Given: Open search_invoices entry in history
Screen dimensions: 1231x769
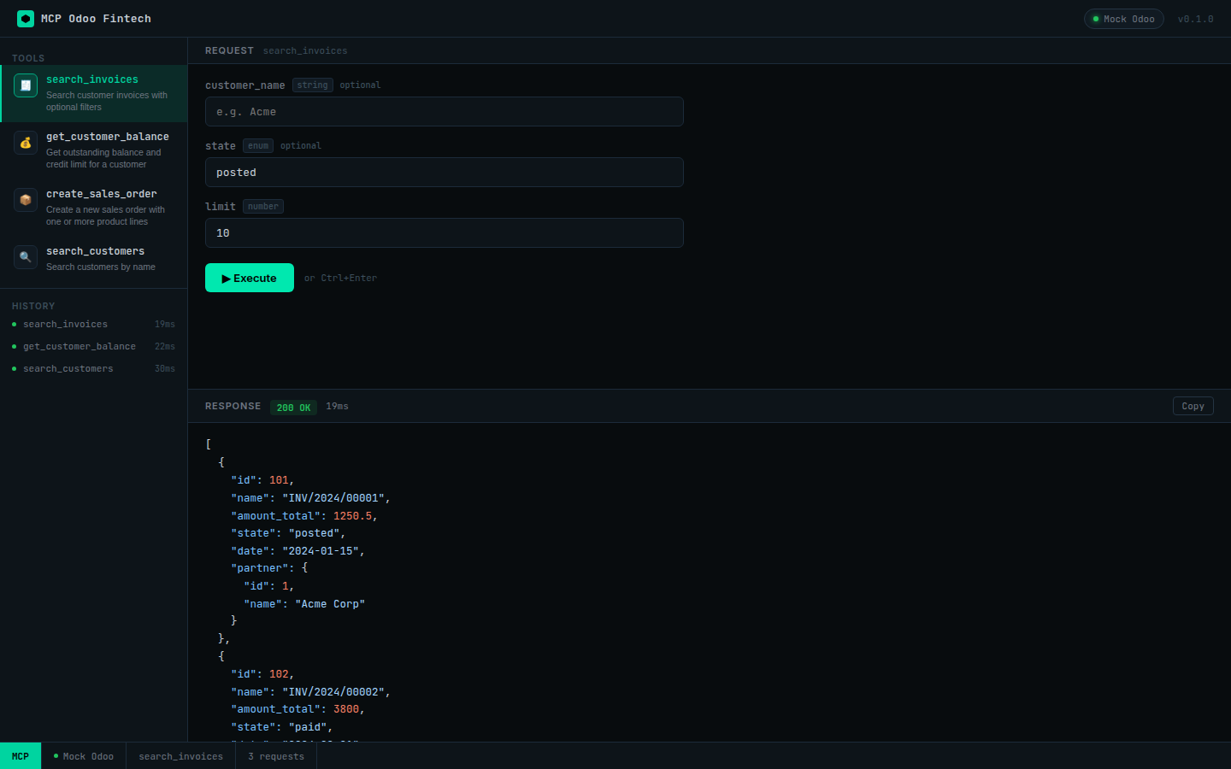Looking at the screenshot, I should click(x=94, y=325).
